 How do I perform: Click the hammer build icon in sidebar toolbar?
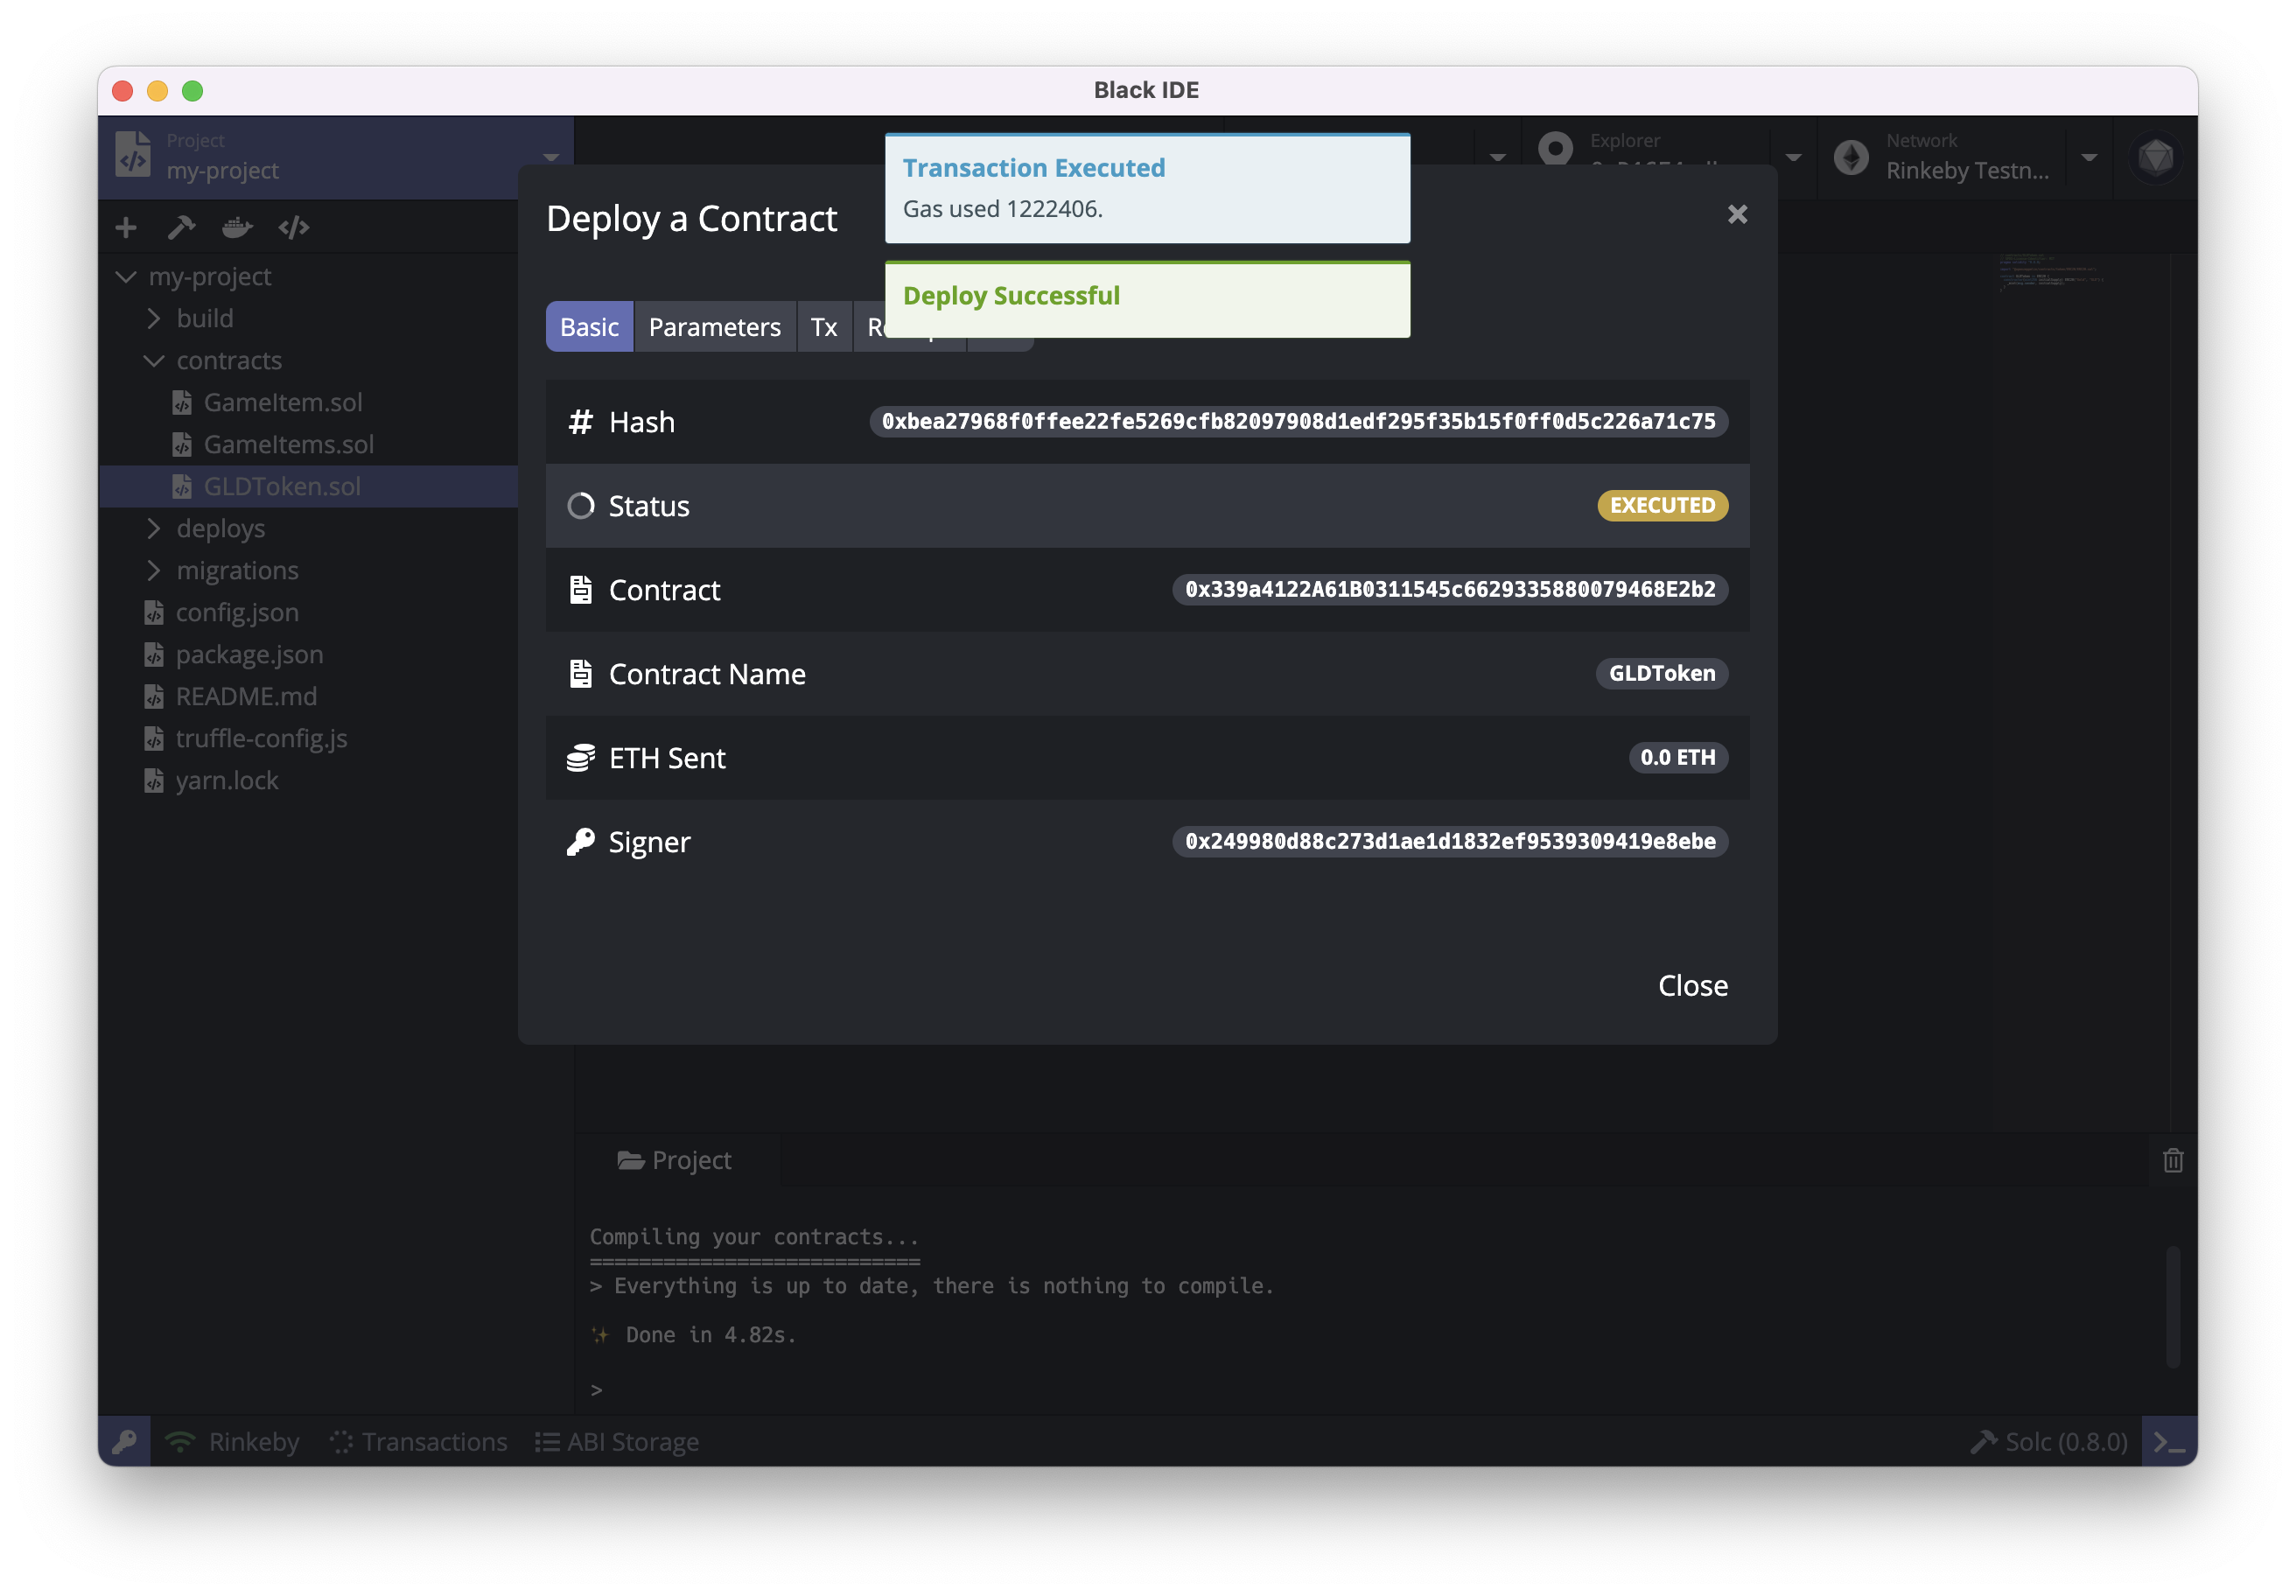[181, 228]
